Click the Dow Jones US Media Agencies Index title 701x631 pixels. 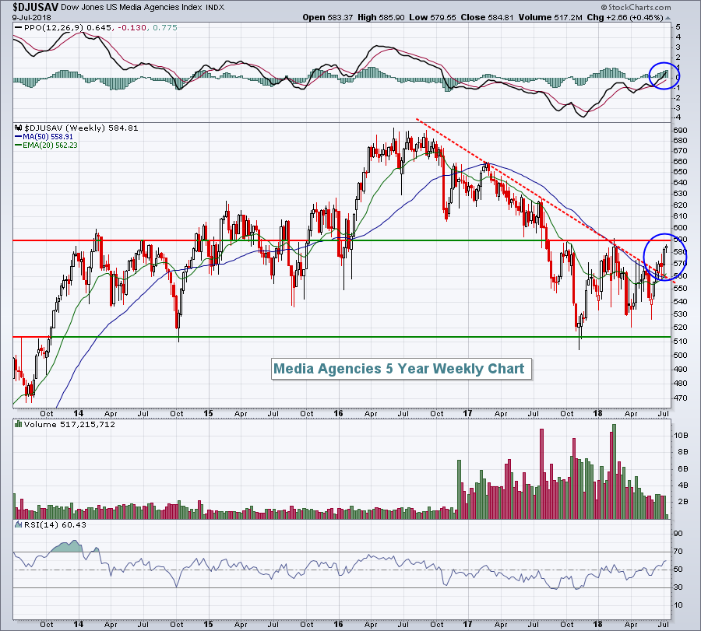pyautogui.click(x=131, y=8)
